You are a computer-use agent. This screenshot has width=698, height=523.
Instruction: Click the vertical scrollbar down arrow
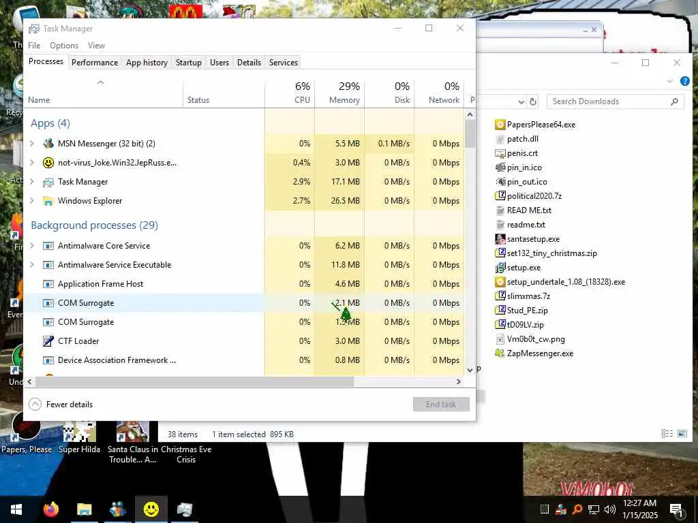(470, 370)
